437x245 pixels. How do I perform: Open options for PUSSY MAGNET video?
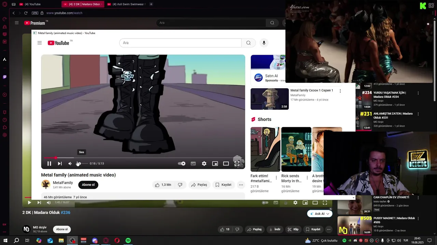tap(418, 218)
